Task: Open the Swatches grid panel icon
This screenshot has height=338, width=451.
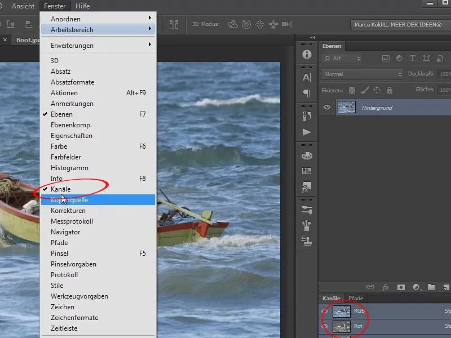Action: 307,171
